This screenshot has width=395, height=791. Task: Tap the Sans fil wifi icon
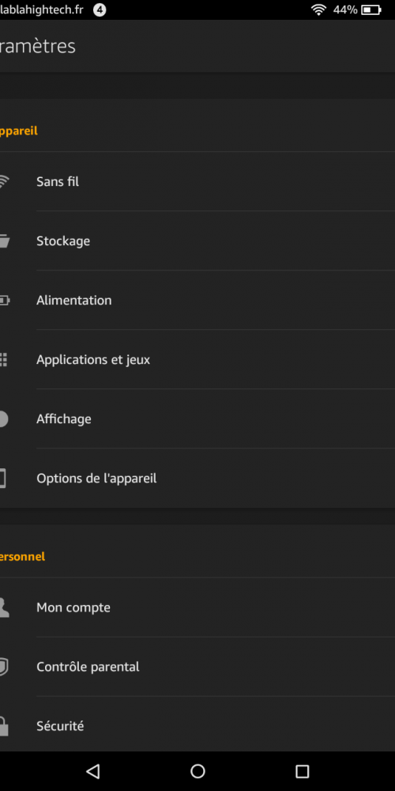[x=3, y=182]
